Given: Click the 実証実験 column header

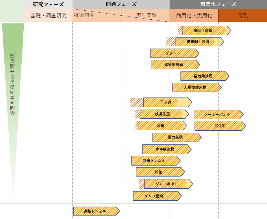Looking at the screenshot, I should [147, 15].
